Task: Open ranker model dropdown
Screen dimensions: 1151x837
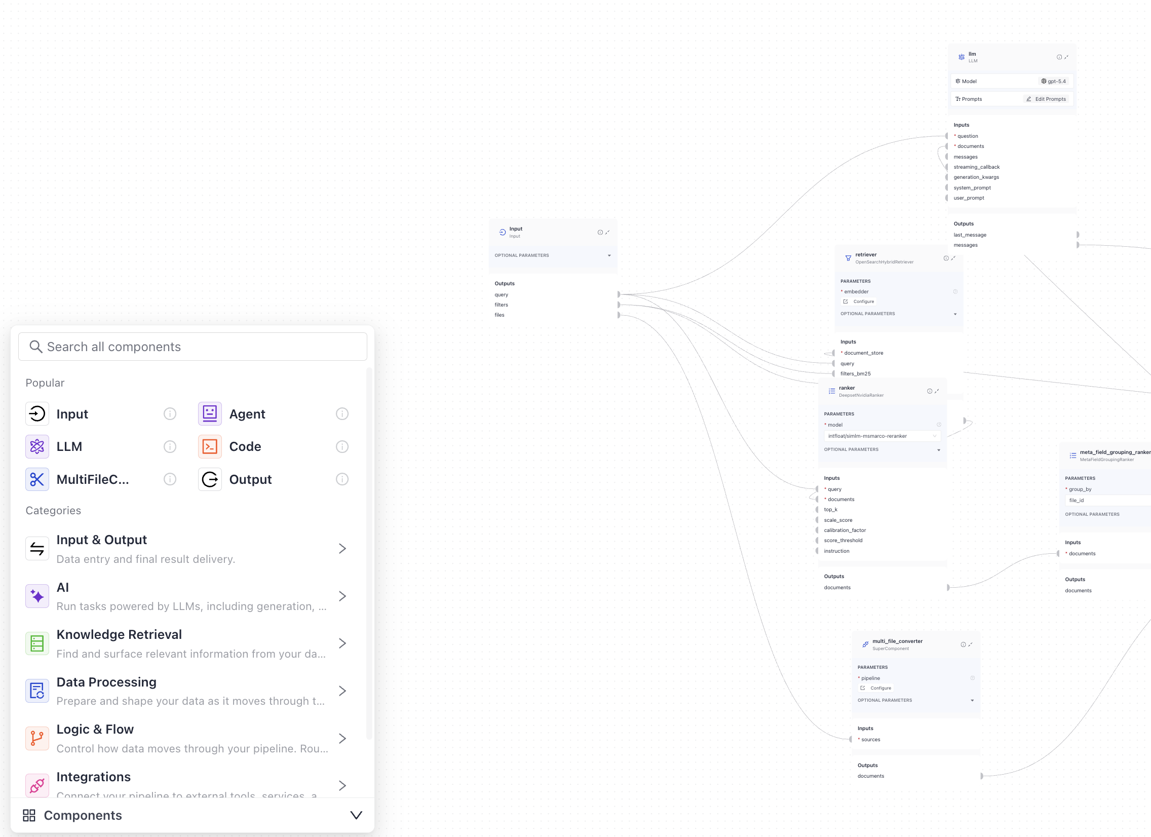Action: coord(882,436)
